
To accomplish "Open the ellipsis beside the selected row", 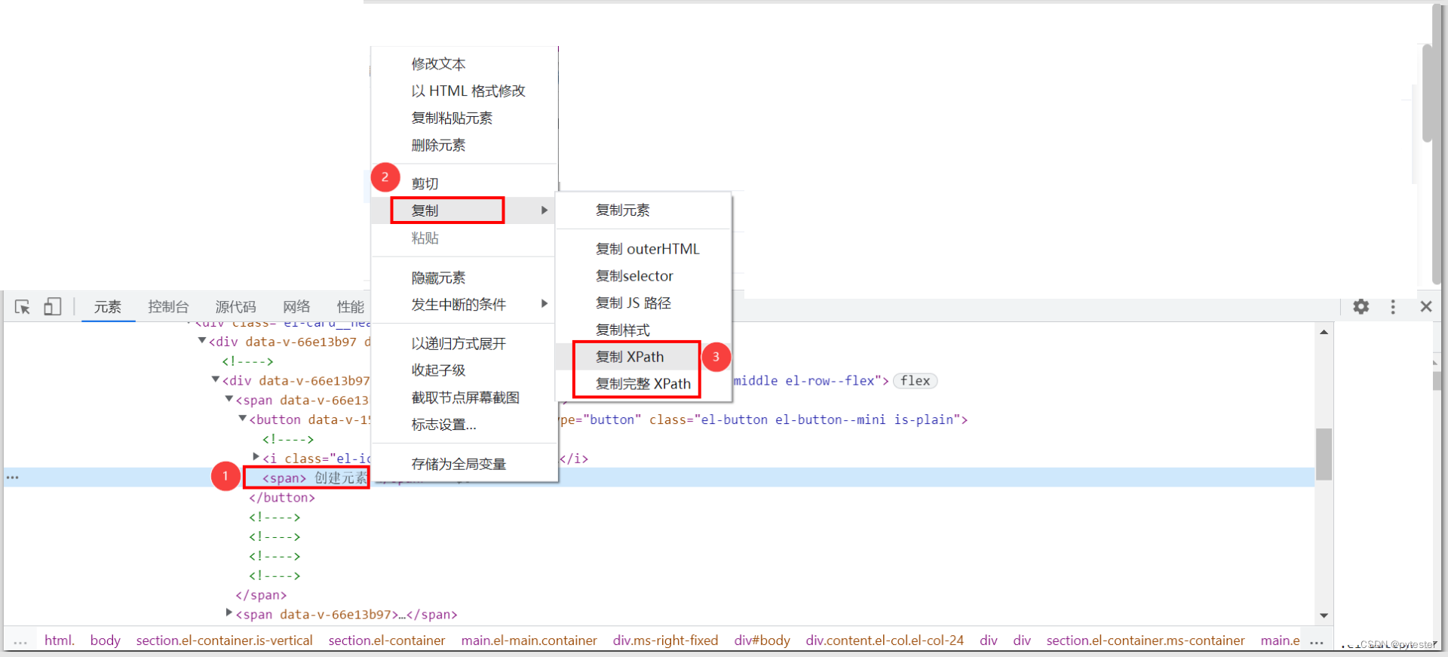I will (x=12, y=477).
